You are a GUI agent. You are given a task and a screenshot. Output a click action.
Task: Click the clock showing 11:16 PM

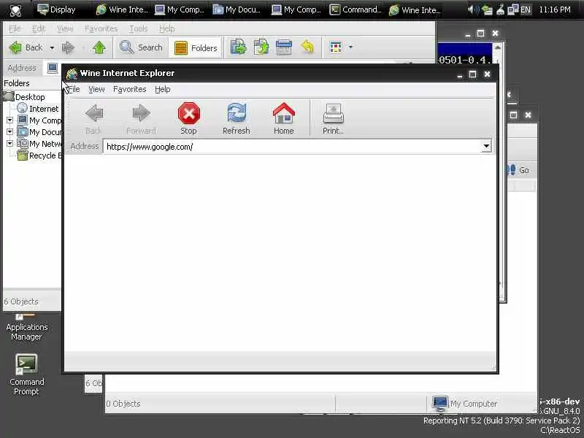tap(555, 9)
